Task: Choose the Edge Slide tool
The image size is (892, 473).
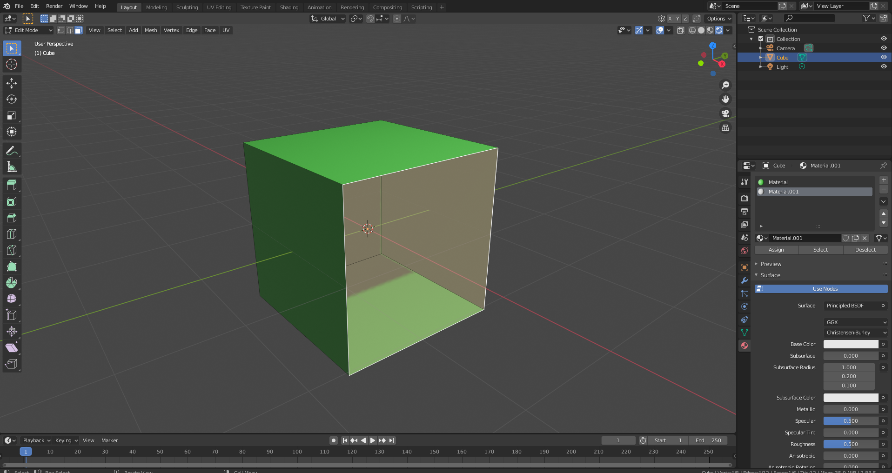Action: pos(12,315)
